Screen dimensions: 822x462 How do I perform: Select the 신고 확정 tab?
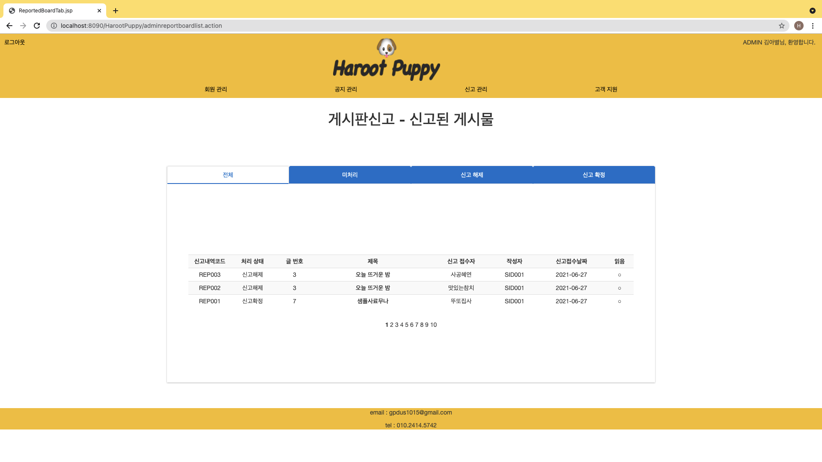(x=593, y=175)
